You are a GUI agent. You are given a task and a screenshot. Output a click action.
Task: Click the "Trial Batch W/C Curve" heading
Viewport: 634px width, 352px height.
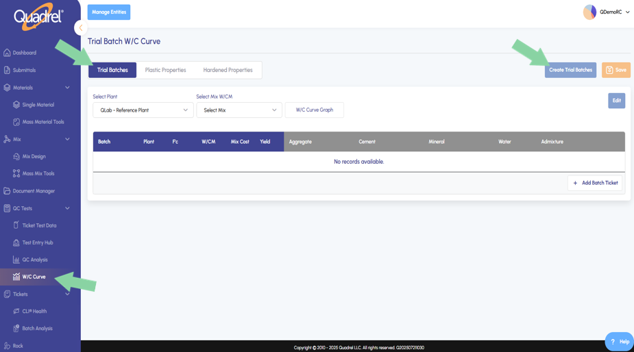pyautogui.click(x=124, y=41)
